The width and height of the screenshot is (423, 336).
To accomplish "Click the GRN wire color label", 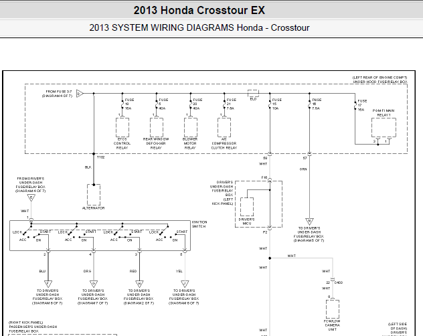I will 303,169.
